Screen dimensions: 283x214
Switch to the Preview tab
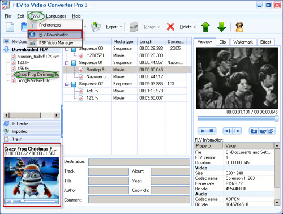(x=204, y=42)
